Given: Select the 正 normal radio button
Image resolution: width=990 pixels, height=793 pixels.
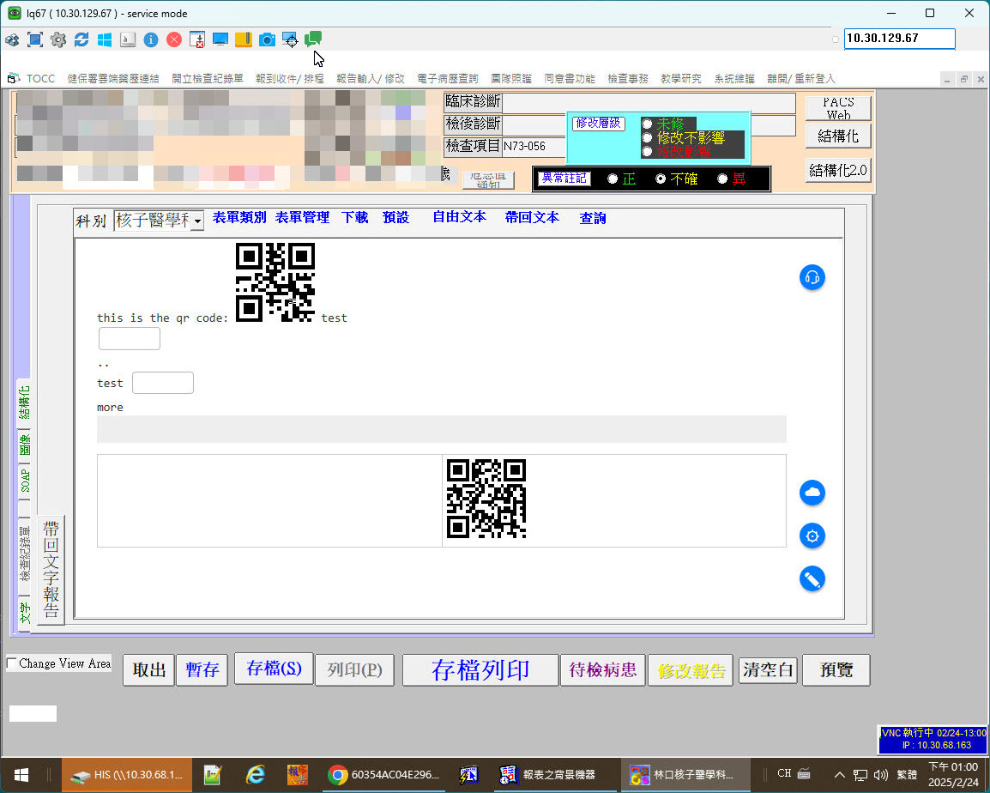Looking at the screenshot, I should tap(613, 179).
